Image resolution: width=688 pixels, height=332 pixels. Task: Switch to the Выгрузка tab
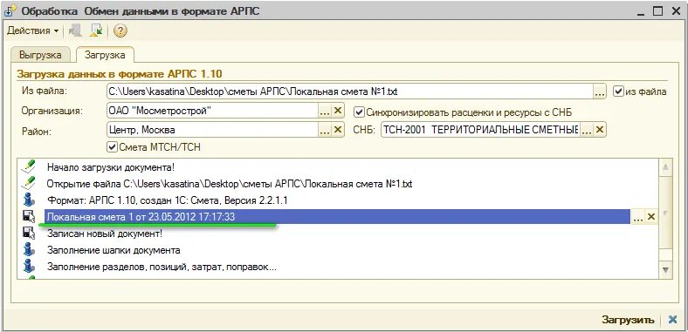click(40, 55)
